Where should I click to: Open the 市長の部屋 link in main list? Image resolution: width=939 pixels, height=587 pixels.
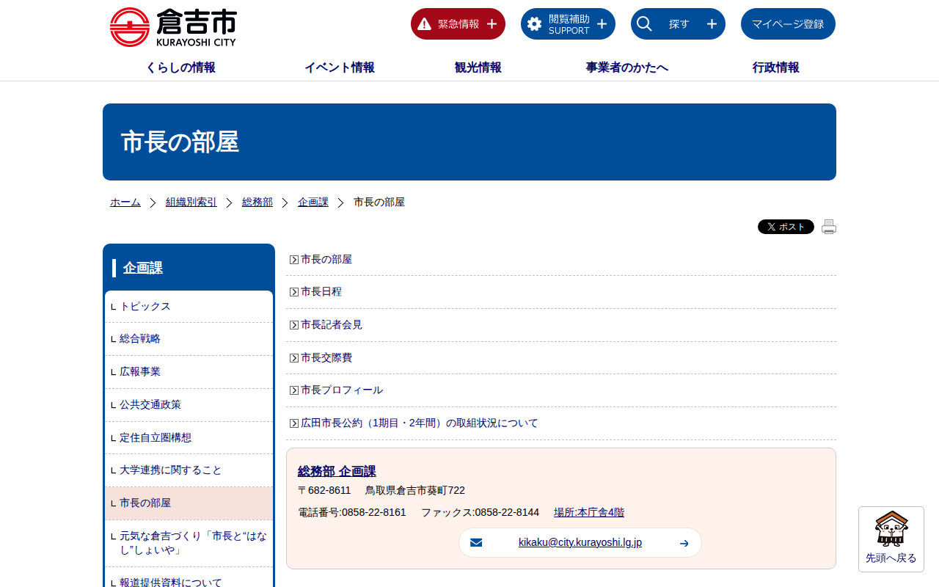pos(326,260)
